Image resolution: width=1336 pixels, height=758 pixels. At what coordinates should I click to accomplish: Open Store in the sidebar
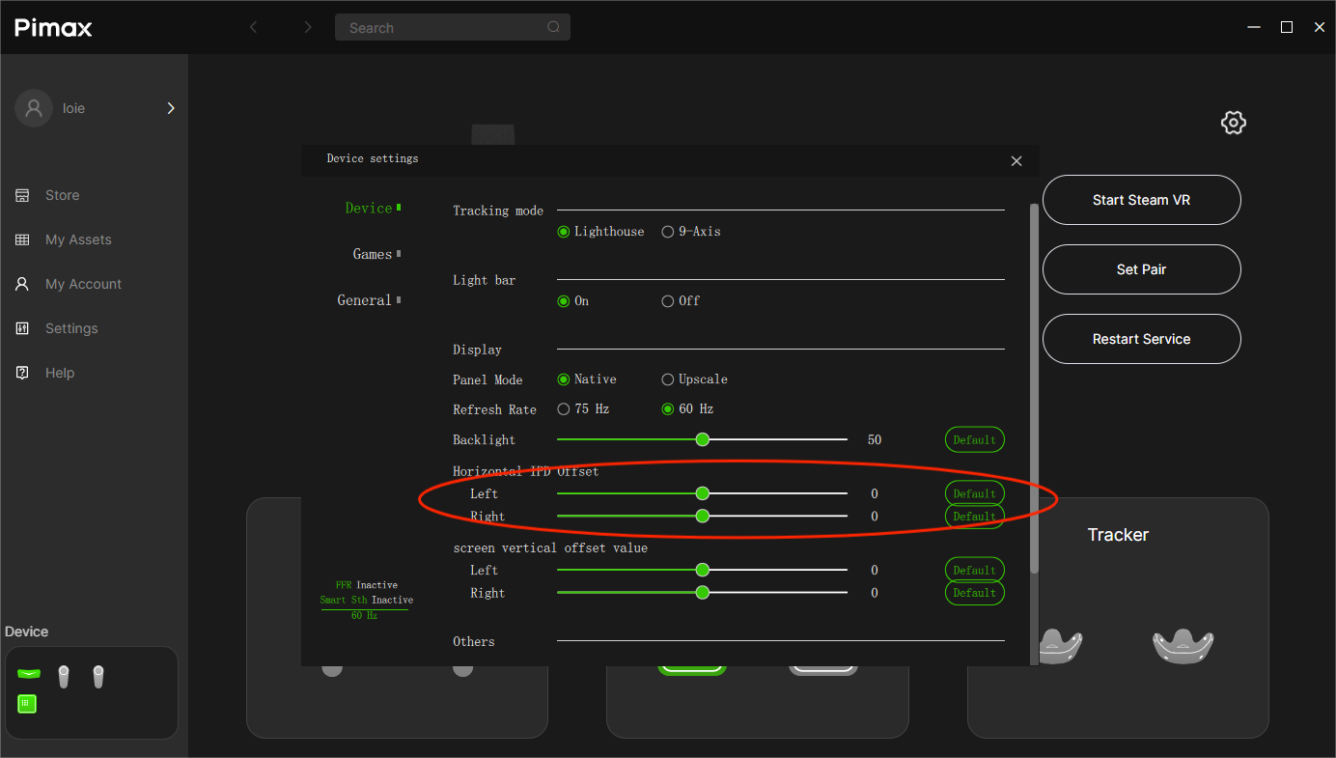point(63,195)
